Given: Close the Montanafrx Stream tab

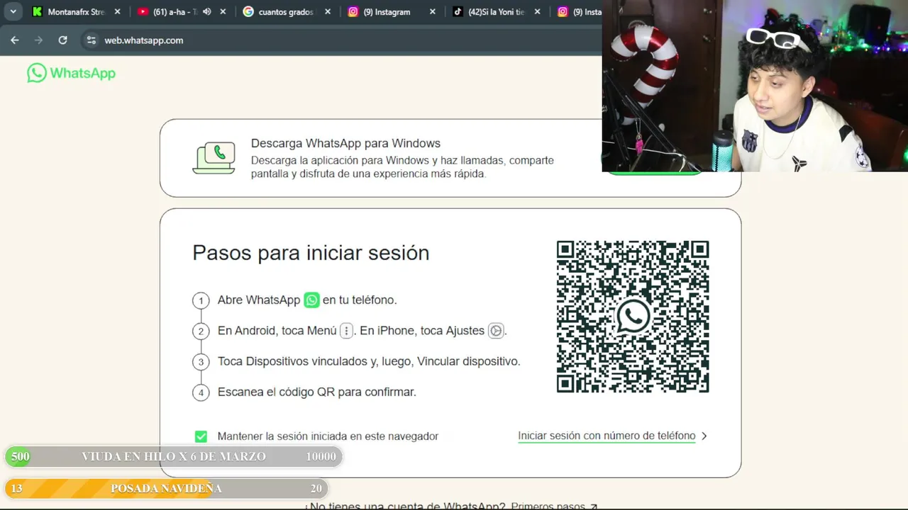Looking at the screenshot, I should click(118, 11).
